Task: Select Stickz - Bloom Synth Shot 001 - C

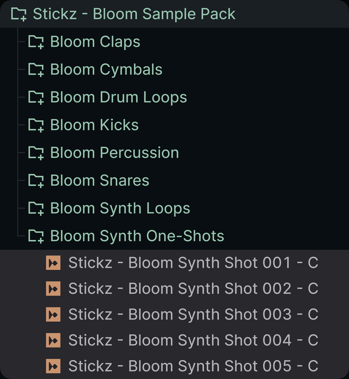Action: tap(193, 263)
